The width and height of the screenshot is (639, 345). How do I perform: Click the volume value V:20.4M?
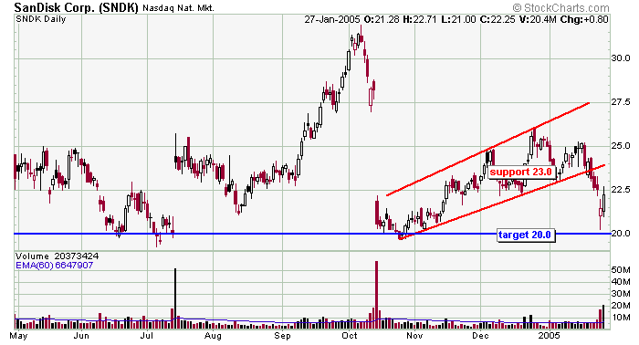[x=537, y=19]
